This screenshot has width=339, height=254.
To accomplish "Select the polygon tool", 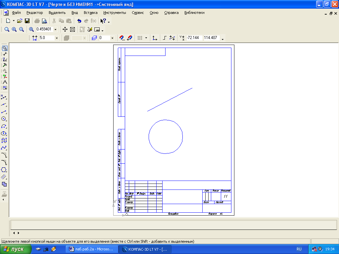I will [x=4, y=170].
